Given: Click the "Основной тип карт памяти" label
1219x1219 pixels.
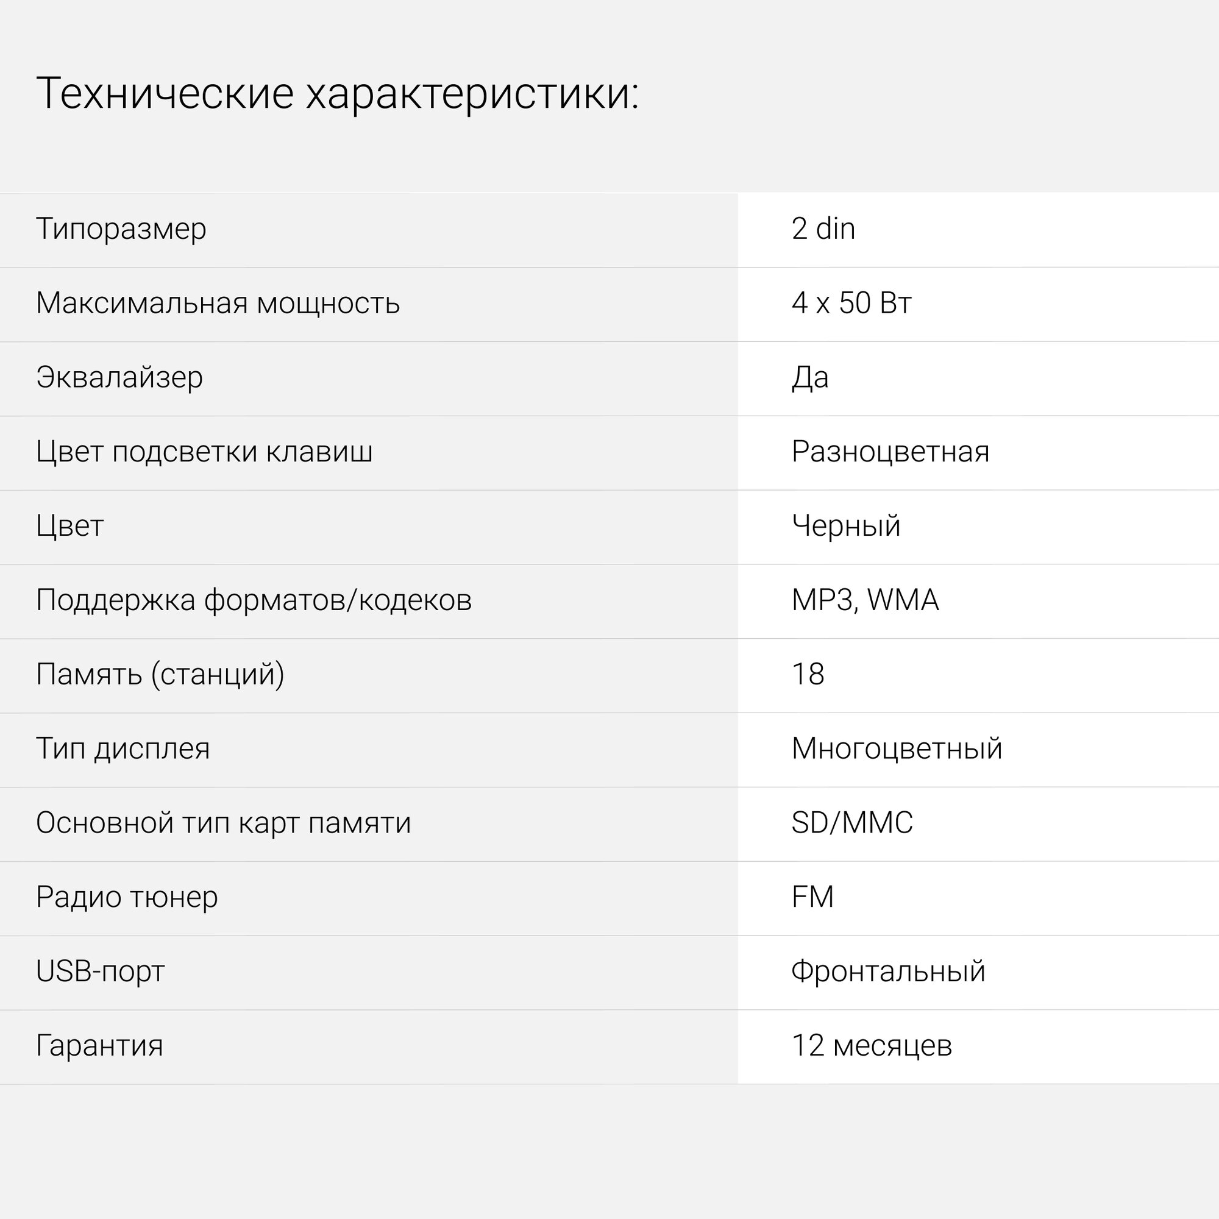Looking at the screenshot, I should tap(223, 823).
